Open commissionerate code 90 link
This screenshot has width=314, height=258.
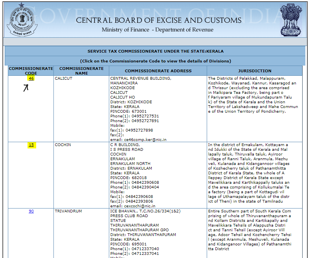(31, 211)
